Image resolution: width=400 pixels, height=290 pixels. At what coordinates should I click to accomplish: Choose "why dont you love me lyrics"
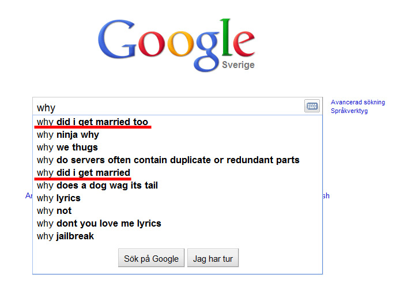[99, 224]
